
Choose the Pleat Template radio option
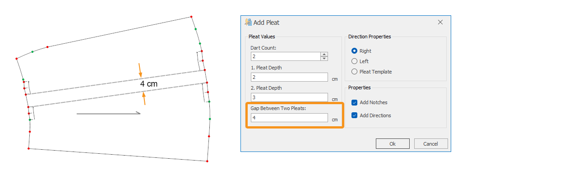[354, 72]
